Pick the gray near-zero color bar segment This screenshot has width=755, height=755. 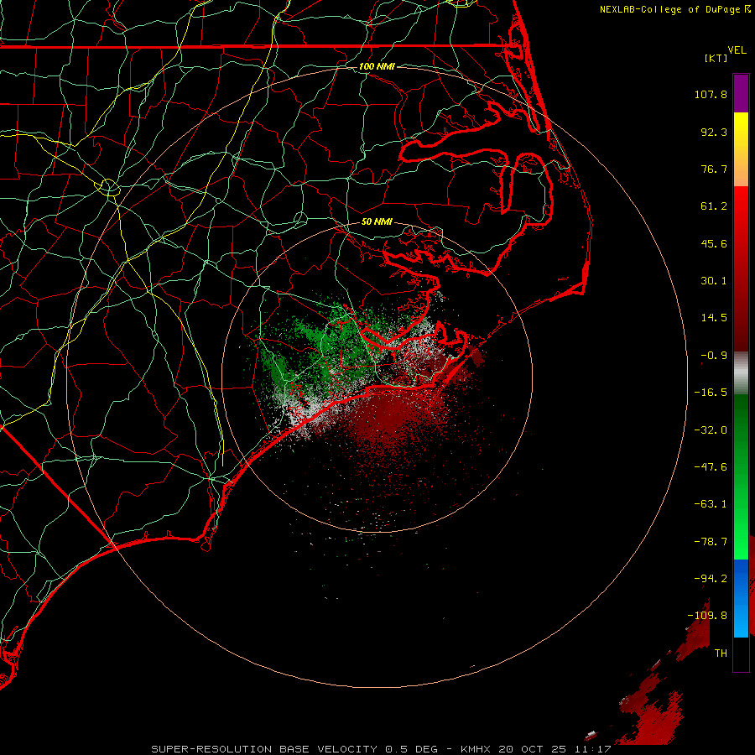click(741, 373)
